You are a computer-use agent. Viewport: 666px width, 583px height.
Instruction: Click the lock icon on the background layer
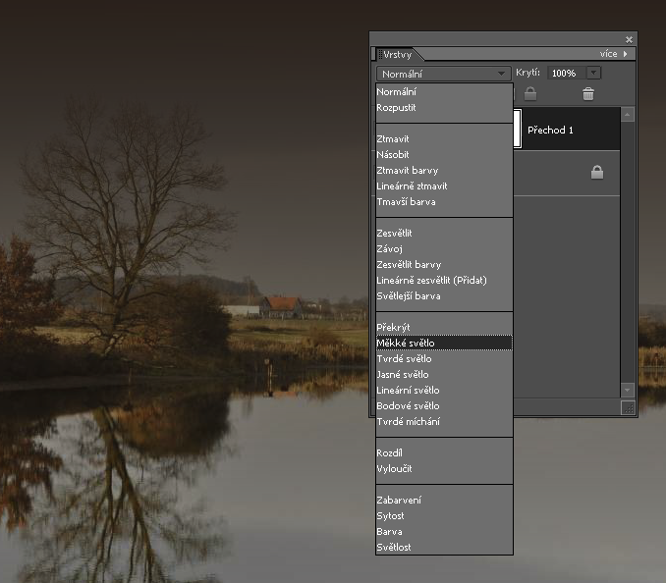pyautogui.click(x=596, y=173)
